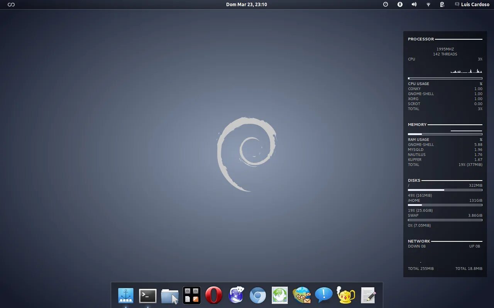
Task: Click the SWAP 3.86GIB row
Action: pyautogui.click(x=445, y=216)
